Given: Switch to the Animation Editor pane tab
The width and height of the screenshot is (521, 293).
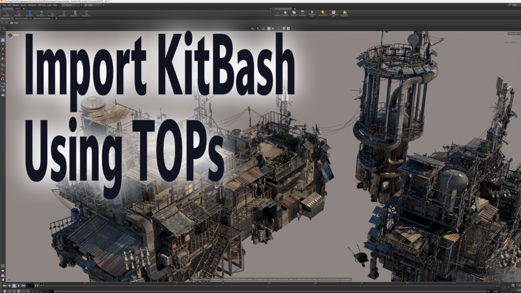Looking at the screenshot, I should click(x=22, y=18).
